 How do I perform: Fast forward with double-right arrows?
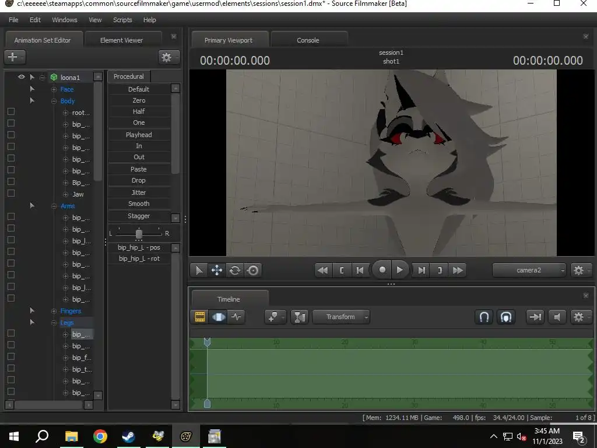pos(458,270)
